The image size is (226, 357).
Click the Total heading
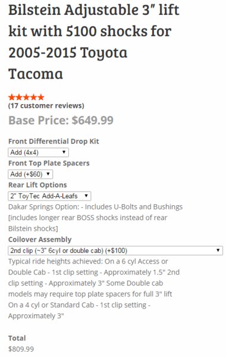click(17, 338)
